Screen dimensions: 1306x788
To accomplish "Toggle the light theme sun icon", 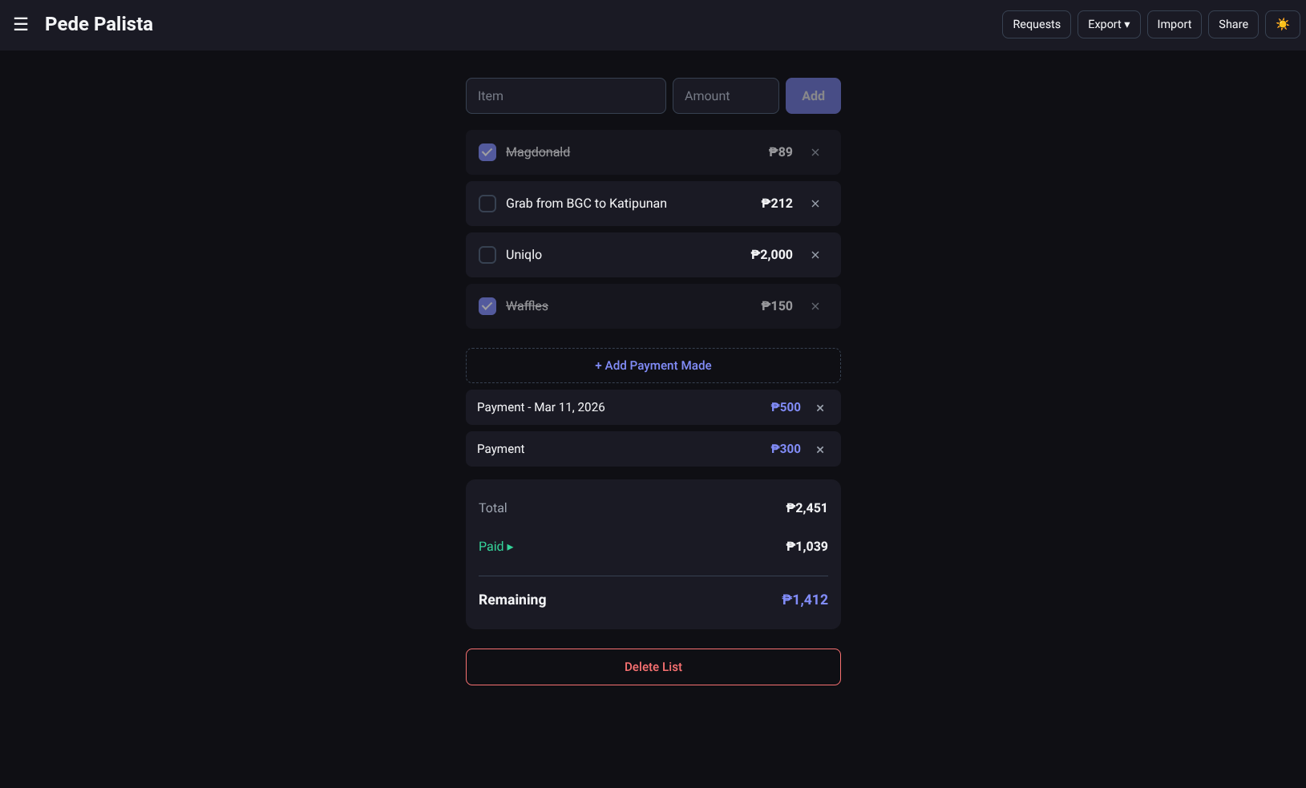I will pos(1282,24).
